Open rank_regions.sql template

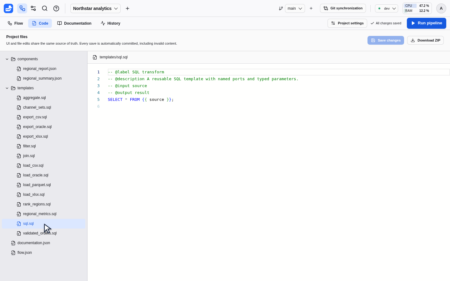pos(44,204)
